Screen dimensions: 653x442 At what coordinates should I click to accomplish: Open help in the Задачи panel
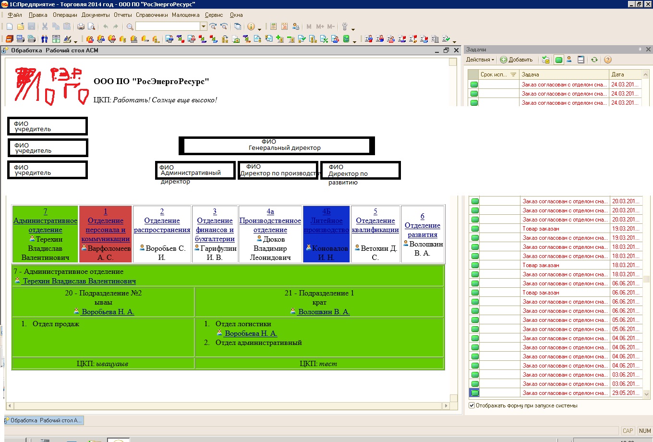(608, 60)
